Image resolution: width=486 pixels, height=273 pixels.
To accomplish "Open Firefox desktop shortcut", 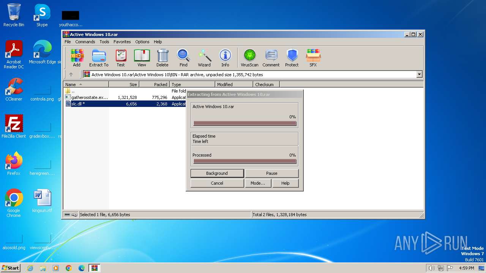I will (x=14, y=164).
